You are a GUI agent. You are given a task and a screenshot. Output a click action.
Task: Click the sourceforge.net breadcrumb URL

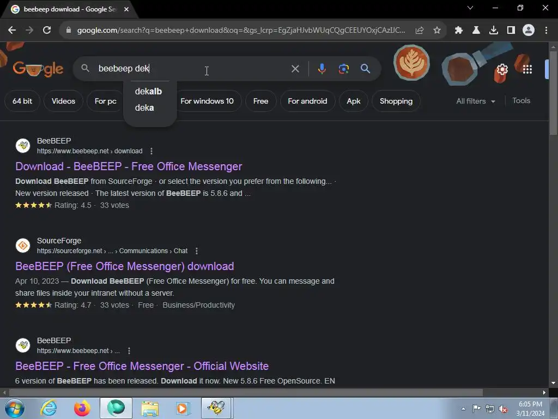point(112,251)
